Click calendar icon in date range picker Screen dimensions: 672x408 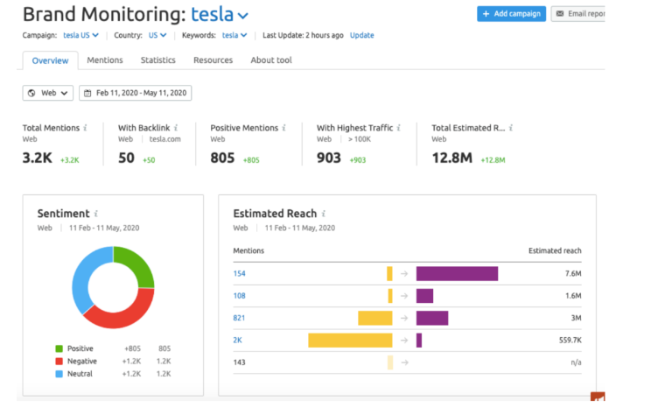point(87,93)
